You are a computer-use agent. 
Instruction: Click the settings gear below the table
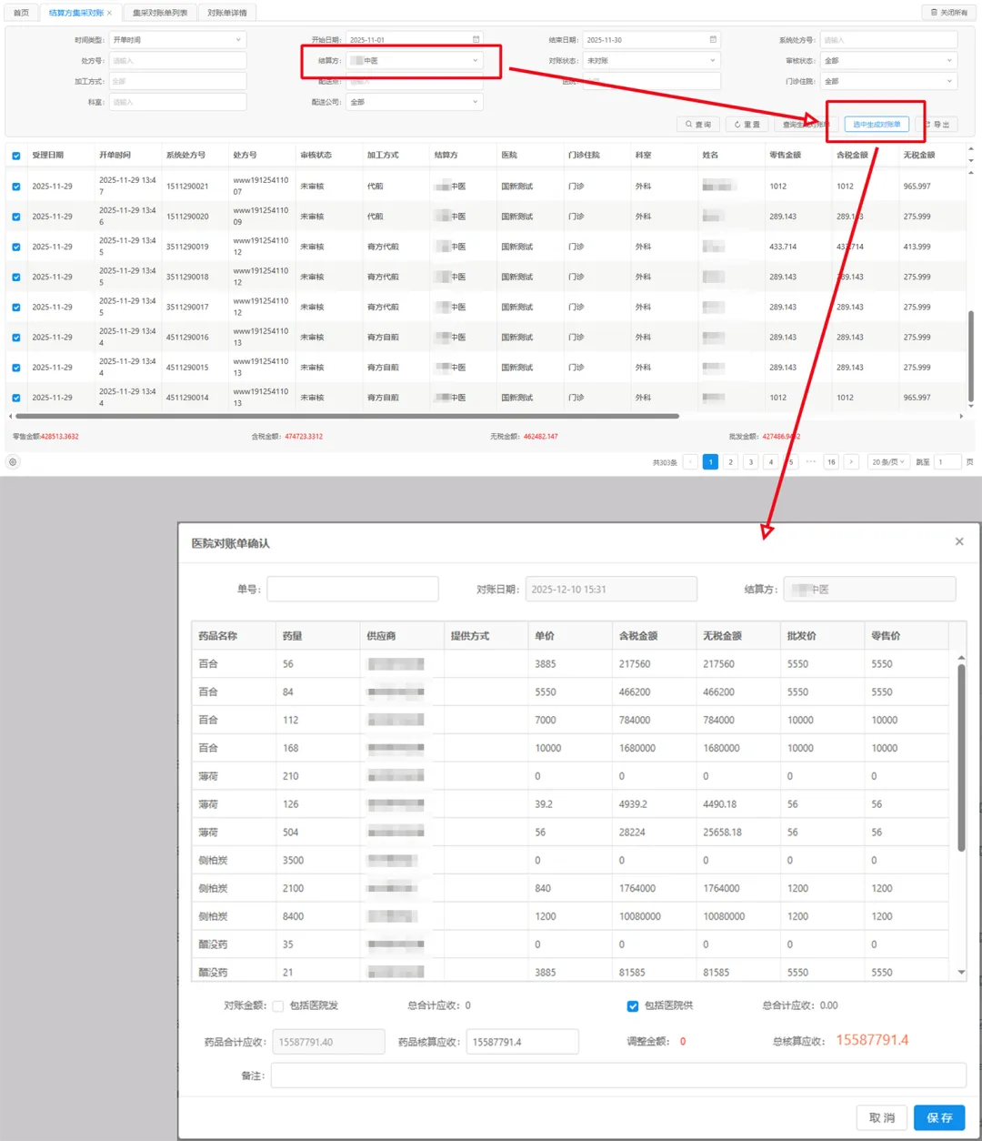click(x=13, y=462)
